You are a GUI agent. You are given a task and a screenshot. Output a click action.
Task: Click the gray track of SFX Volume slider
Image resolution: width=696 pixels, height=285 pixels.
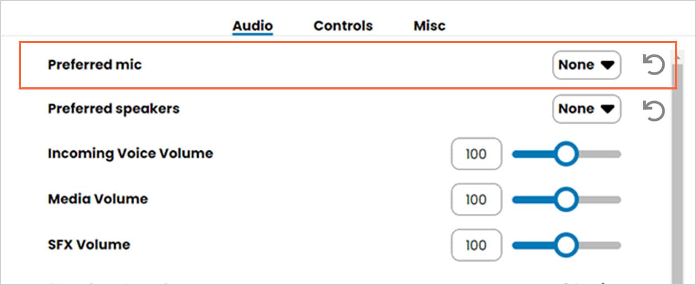click(599, 245)
